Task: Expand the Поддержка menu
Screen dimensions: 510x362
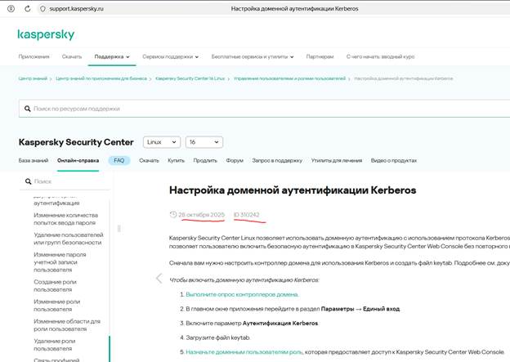Action: click(112, 56)
